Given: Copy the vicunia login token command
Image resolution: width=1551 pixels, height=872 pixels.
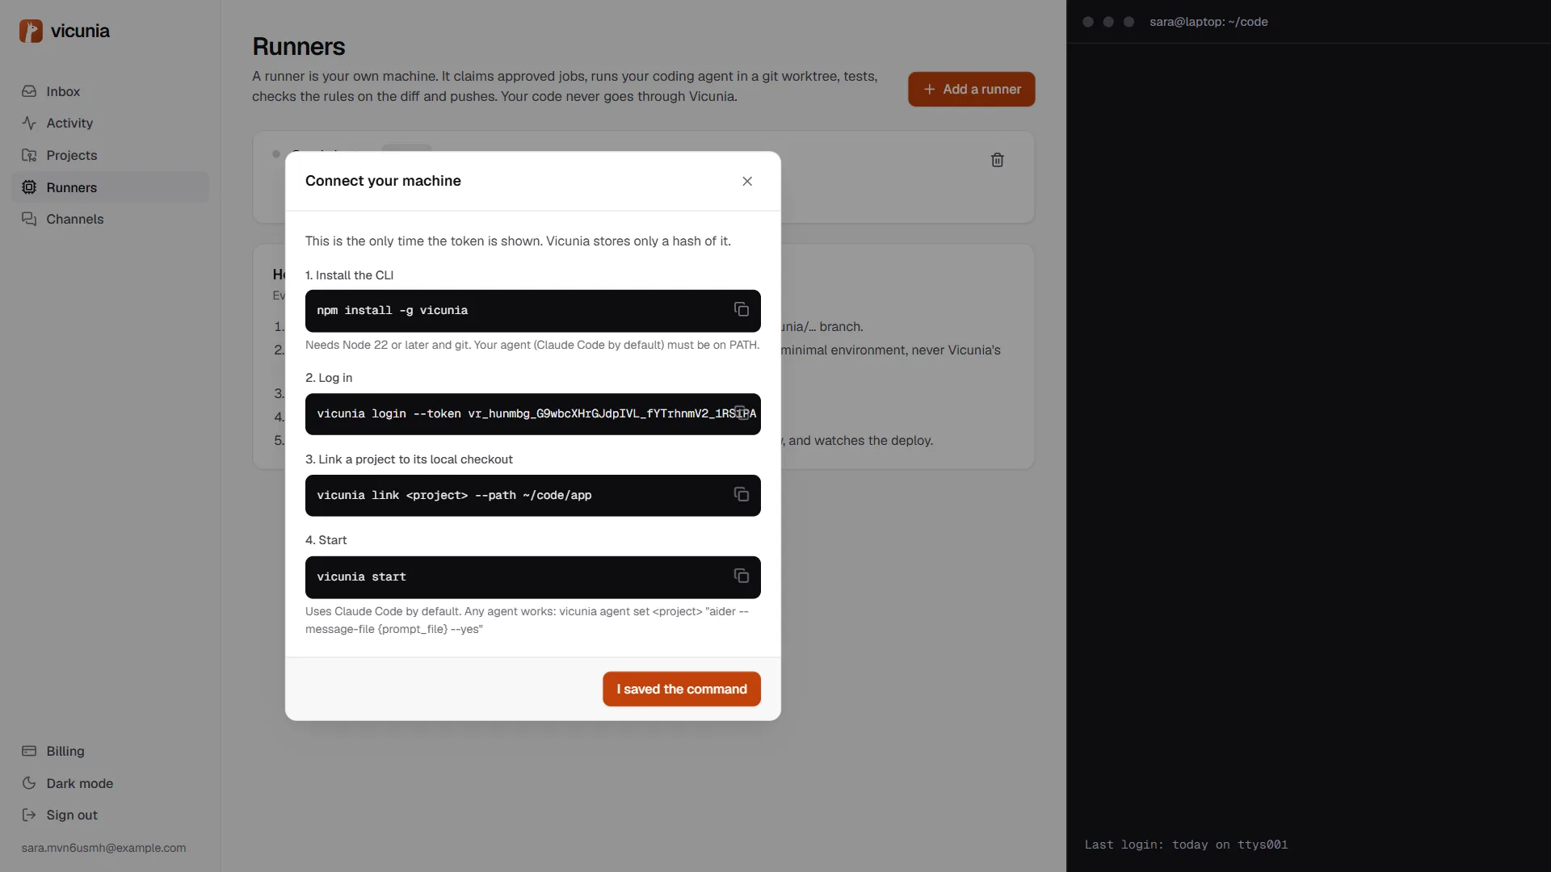Looking at the screenshot, I should 741,413.
